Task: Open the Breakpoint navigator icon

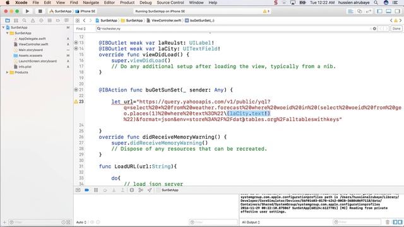Action: [58, 20]
